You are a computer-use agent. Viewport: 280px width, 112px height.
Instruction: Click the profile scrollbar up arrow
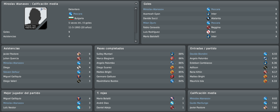(136, 8)
